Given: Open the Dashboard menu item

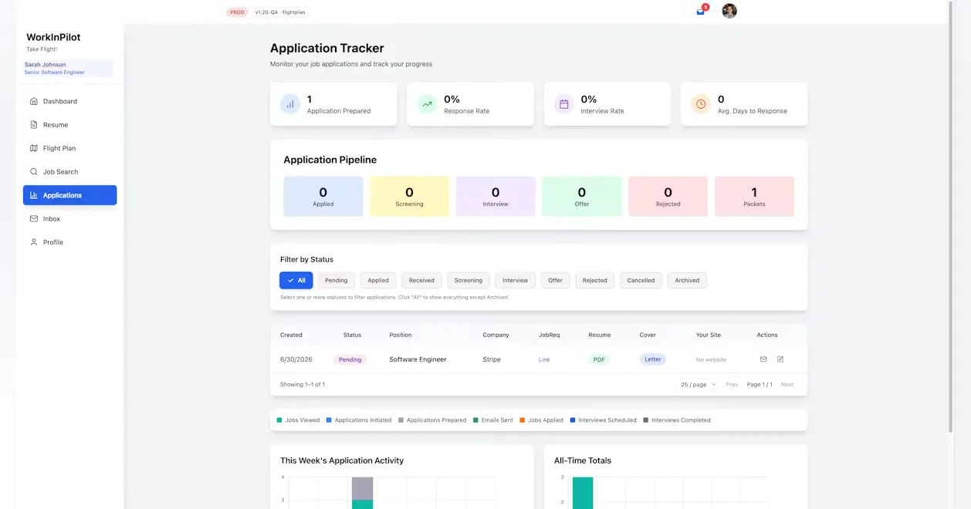Looking at the screenshot, I should pos(69,101).
